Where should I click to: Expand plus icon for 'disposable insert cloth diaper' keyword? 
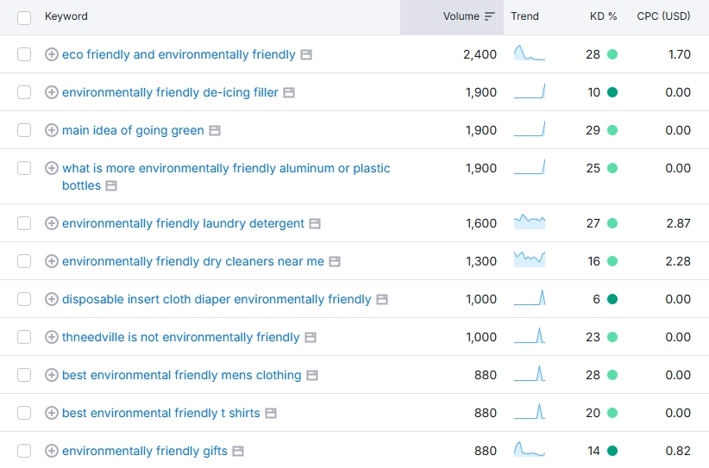point(51,299)
